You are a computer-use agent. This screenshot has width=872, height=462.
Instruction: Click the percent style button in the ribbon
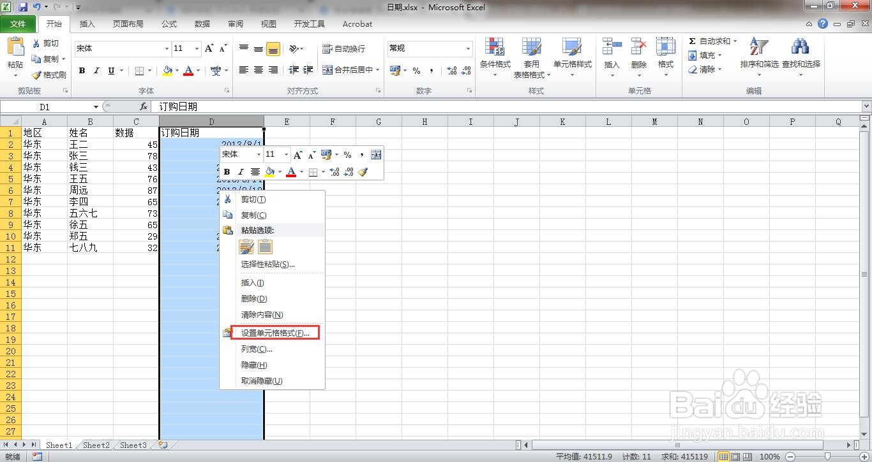(417, 71)
